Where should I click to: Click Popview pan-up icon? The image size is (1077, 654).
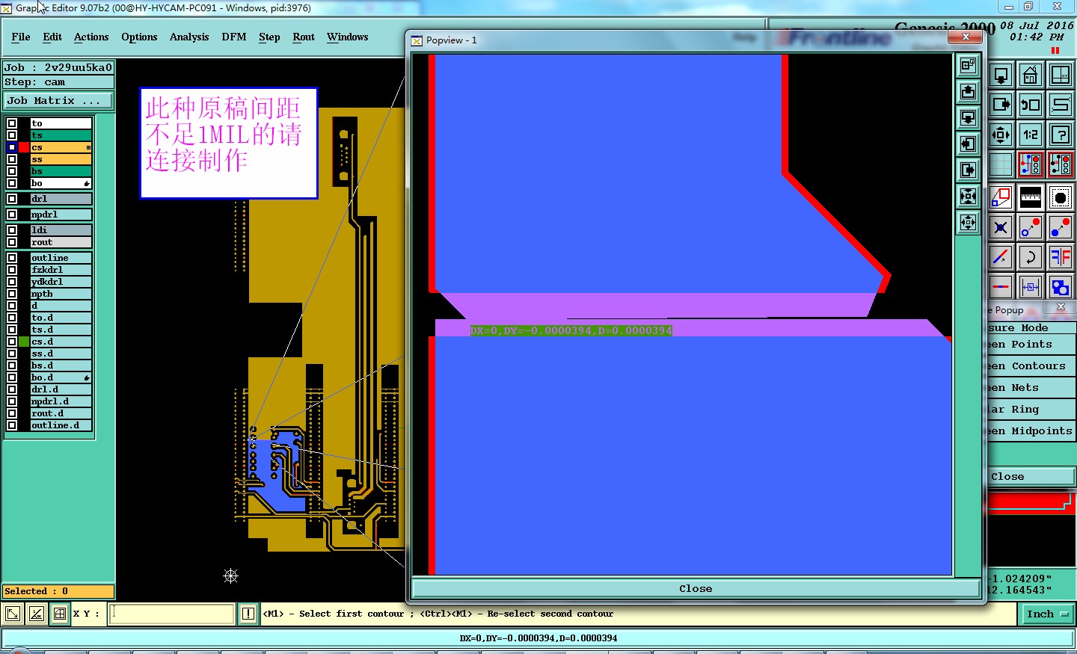[x=969, y=92]
